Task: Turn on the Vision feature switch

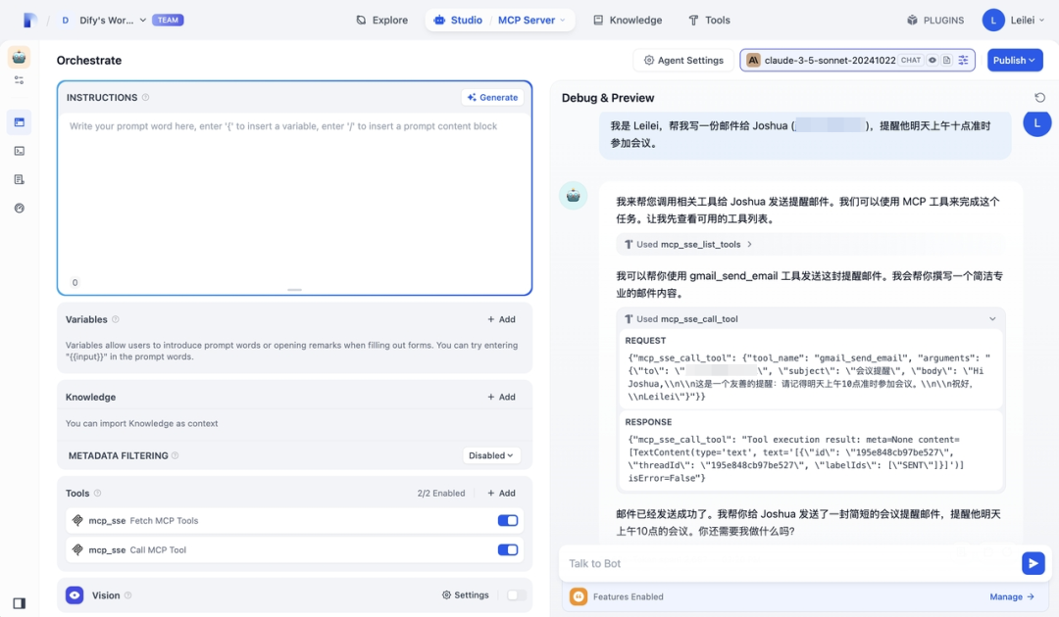Action: coord(513,594)
